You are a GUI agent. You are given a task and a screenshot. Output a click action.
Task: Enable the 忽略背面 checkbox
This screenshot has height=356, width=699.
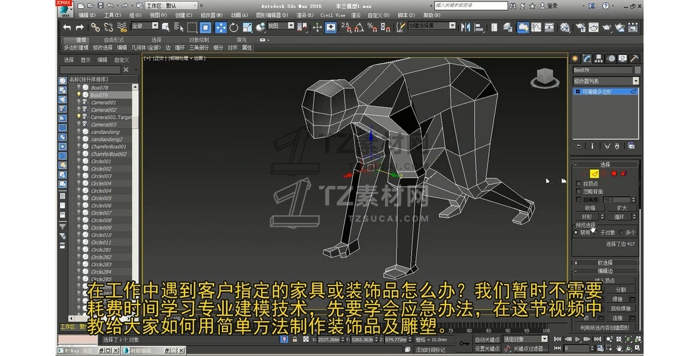[x=579, y=192]
